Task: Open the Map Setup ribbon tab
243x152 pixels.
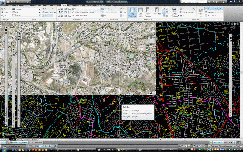Action: pyautogui.click(x=89, y=5)
